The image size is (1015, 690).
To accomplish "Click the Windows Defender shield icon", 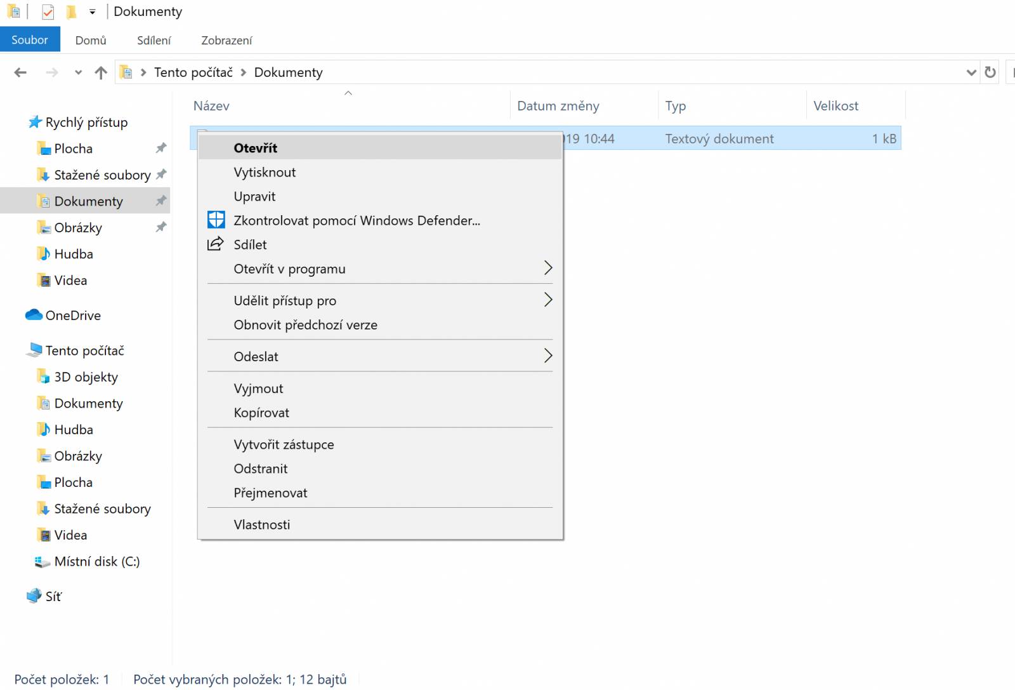I will [216, 220].
